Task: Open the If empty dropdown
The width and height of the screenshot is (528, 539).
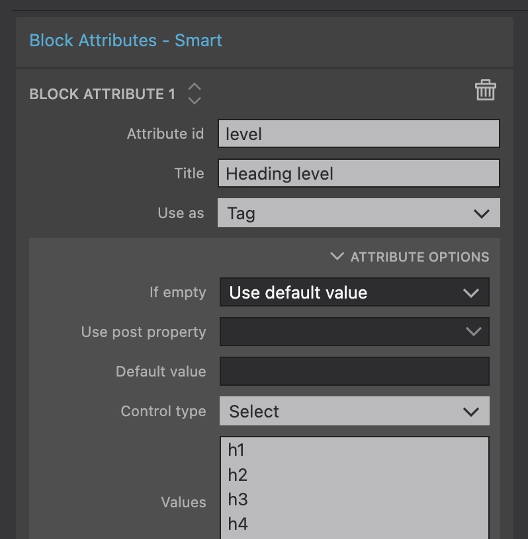Action: click(355, 292)
